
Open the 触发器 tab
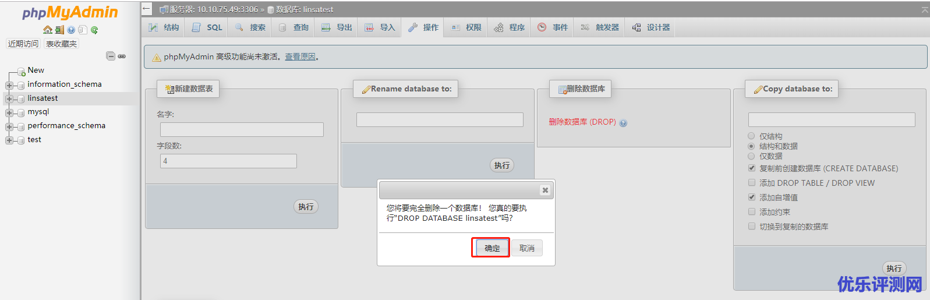pyautogui.click(x=599, y=27)
